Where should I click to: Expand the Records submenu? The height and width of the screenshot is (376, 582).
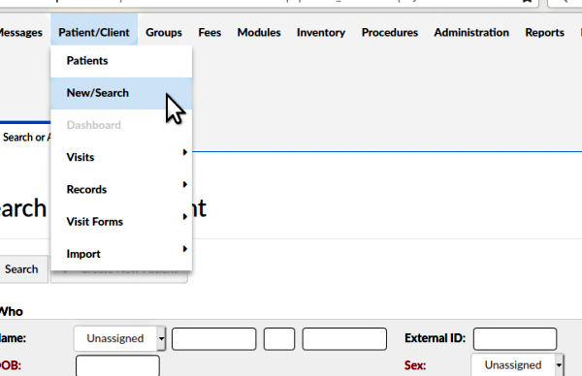pyautogui.click(x=121, y=190)
